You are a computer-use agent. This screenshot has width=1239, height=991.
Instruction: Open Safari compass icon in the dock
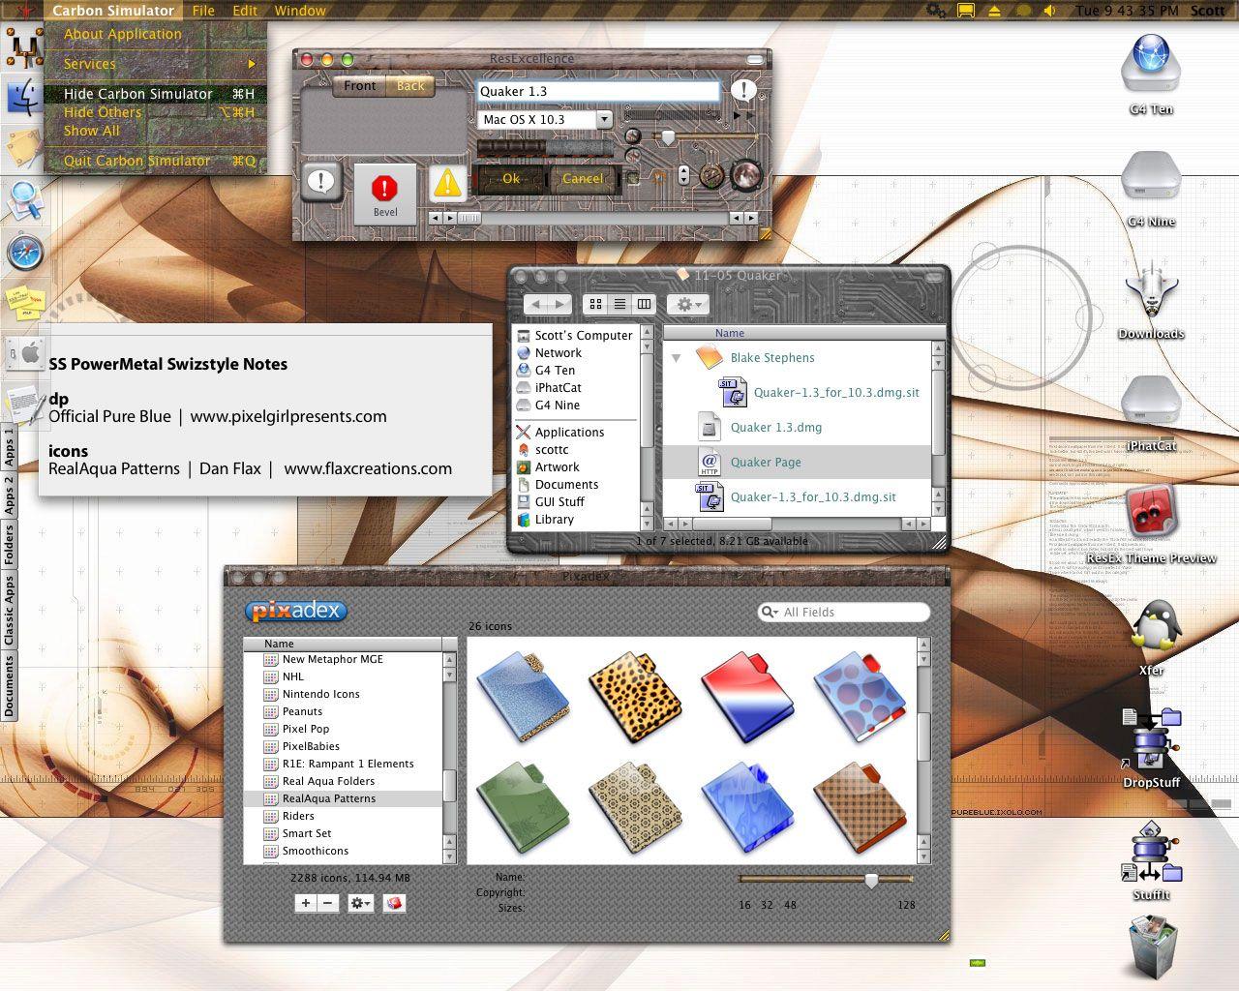tap(23, 254)
